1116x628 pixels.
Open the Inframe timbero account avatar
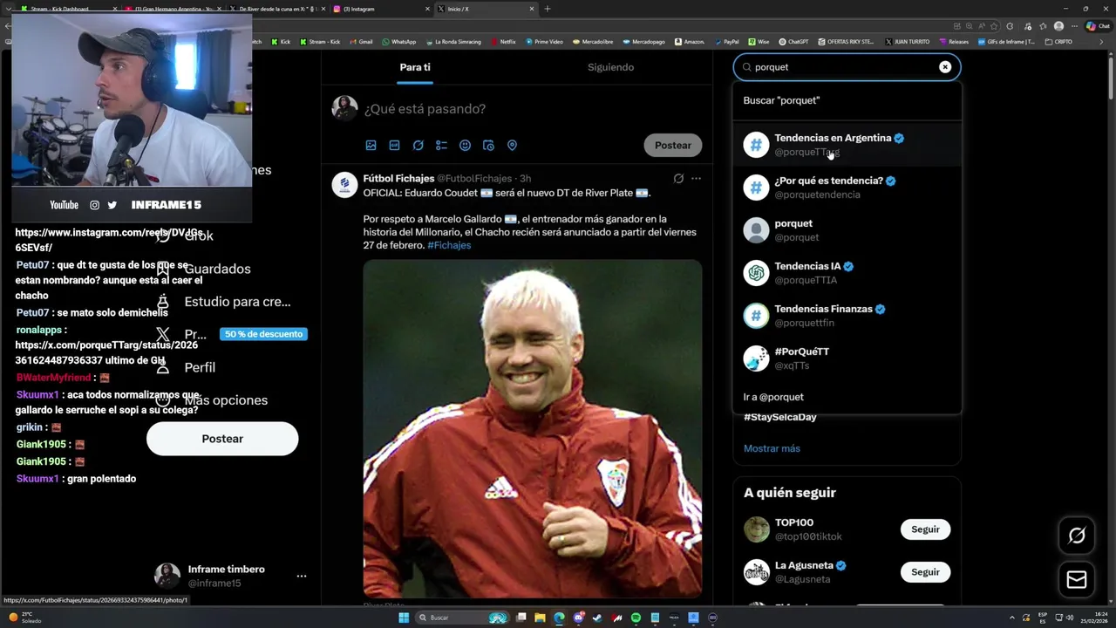click(167, 576)
